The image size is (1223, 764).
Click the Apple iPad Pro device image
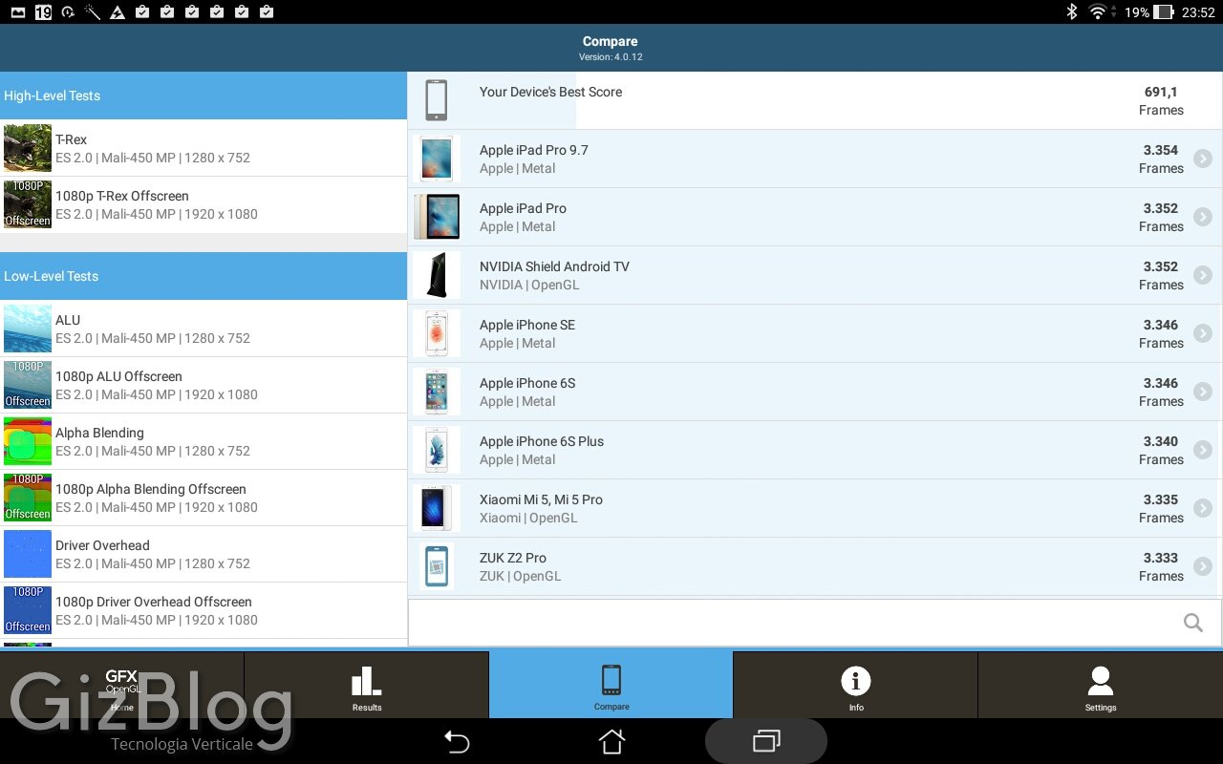tap(437, 217)
